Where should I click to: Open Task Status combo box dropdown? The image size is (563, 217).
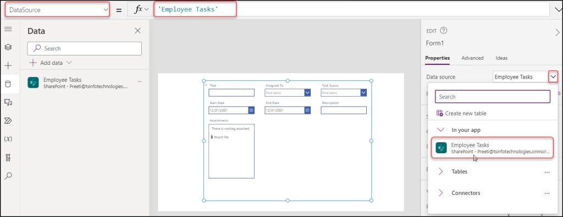[363, 93]
